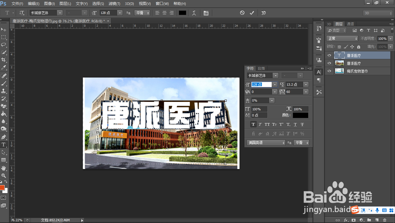Open tracking value 60 dropdown
This screenshot has height=223, width=395.
pos(306,92)
